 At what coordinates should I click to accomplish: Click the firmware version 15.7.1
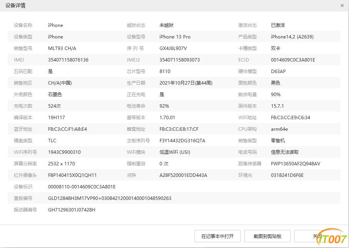(x=278, y=106)
